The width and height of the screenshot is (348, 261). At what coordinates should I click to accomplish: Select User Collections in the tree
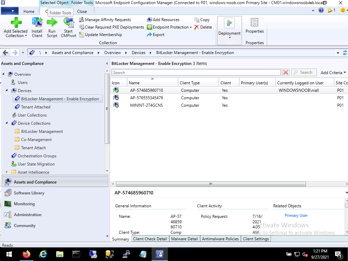pos(32,115)
